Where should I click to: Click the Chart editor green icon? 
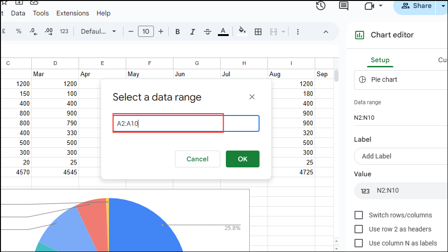click(x=360, y=35)
